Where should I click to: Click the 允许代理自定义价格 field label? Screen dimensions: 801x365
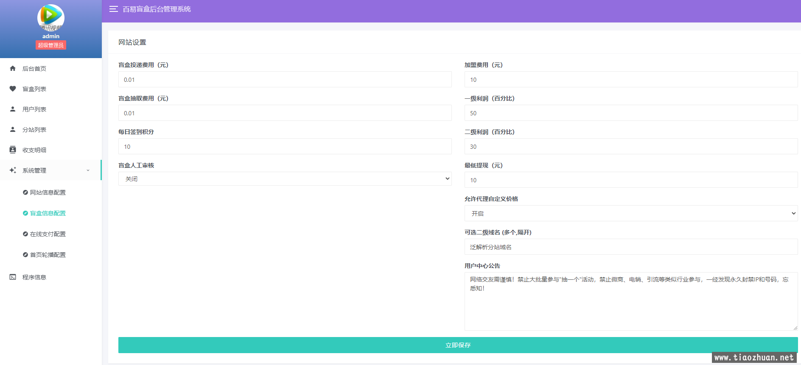(x=491, y=199)
